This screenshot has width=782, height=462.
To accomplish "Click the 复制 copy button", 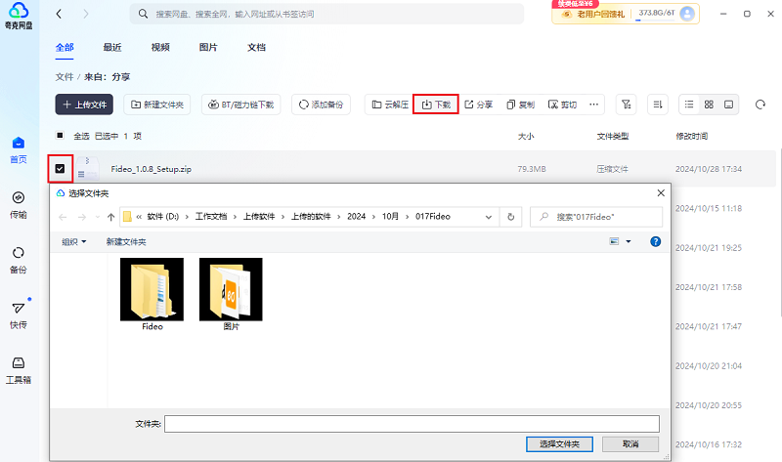I will click(x=520, y=105).
